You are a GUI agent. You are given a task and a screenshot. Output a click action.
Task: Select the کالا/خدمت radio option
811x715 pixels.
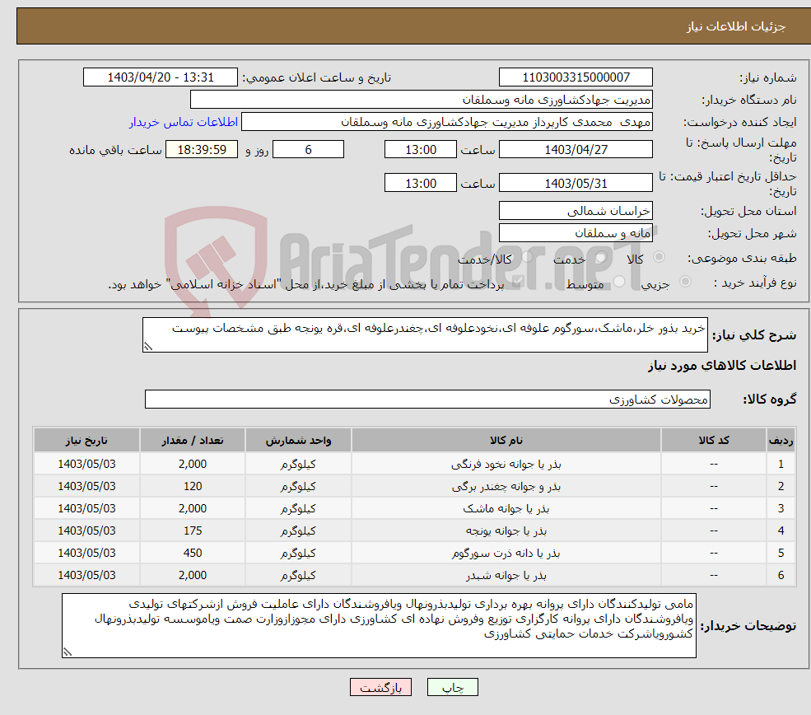(527, 257)
